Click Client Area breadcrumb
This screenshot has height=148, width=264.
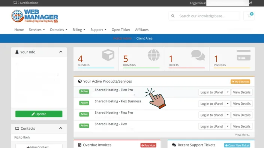click(x=144, y=38)
